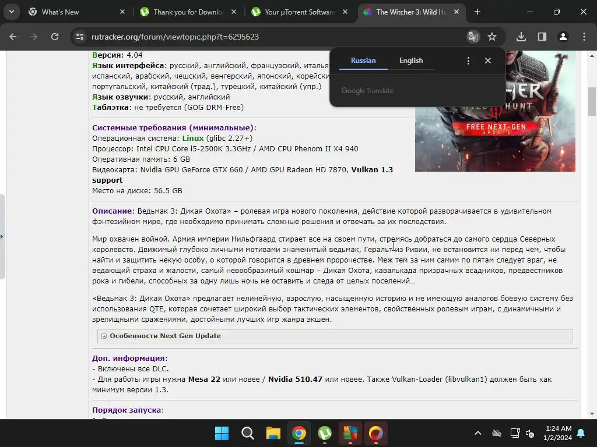
Task: Open the notifications bell icon
Action: pos(581,433)
